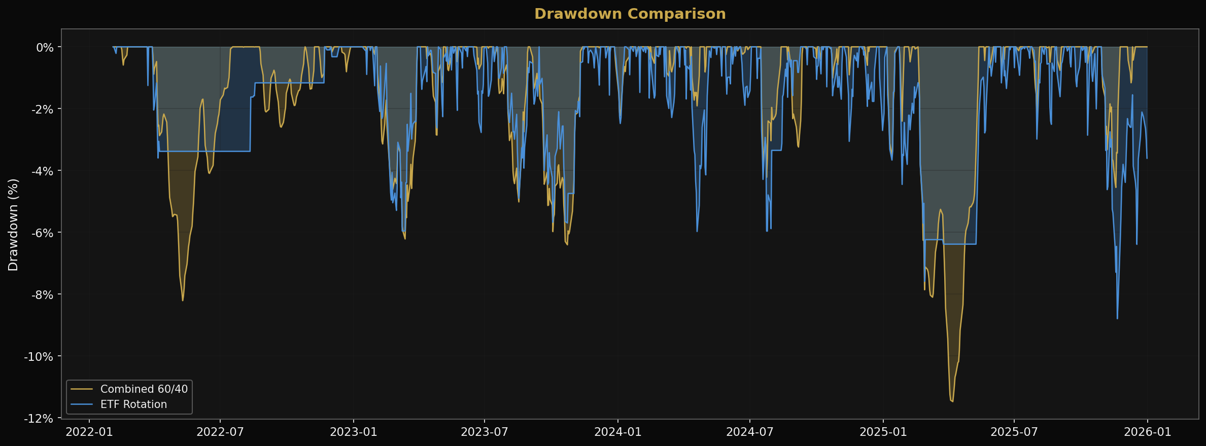Click the 2023-01 x-axis label
The width and height of the screenshot is (1206, 446).
click(354, 432)
